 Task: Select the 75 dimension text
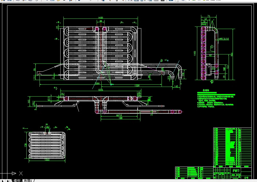(x=62, y=94)
